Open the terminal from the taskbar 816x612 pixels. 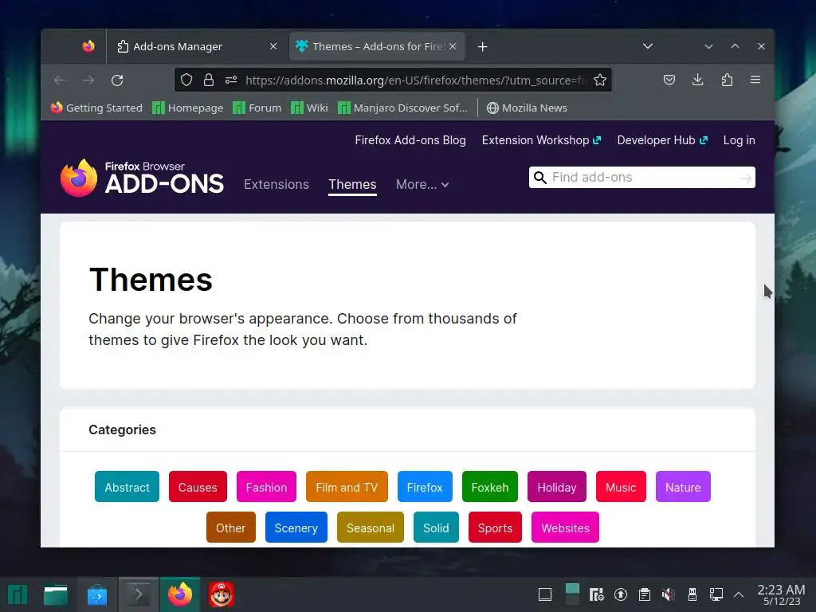pyautogui.click(x=138, y=594)
